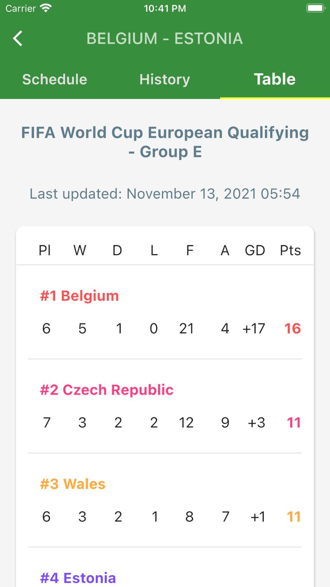Tap the Wi-Fi status icon
The width and height of the screenshot is (330, 587).
coord(46,8)
